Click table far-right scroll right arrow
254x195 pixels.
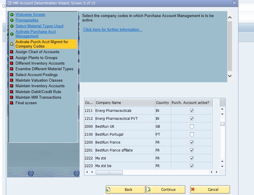217,172
